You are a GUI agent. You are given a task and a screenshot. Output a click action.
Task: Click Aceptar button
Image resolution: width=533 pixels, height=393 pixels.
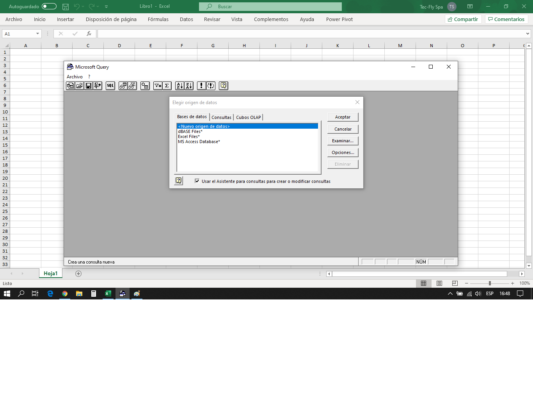click(343, 117)
